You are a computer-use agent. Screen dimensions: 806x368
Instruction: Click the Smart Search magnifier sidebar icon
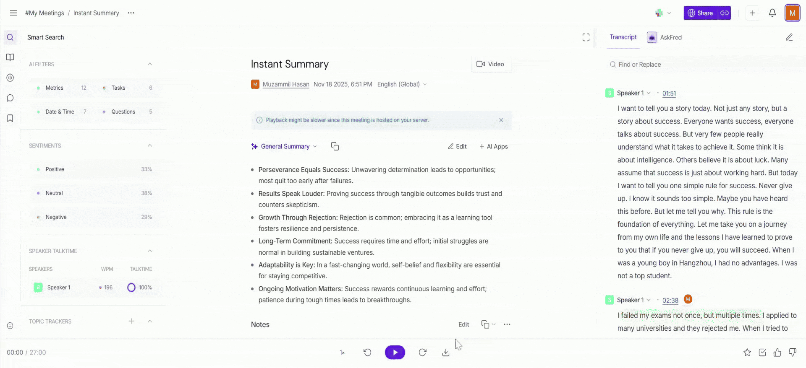10,37
